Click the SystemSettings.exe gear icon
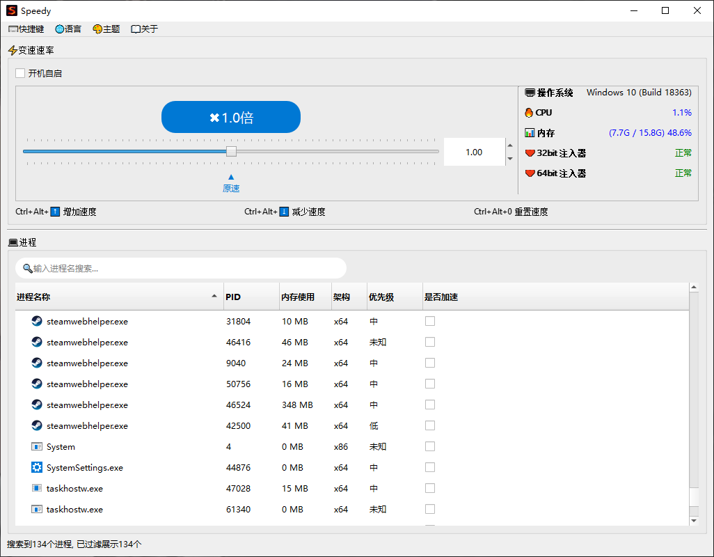Viewport: 714px width, 557px height. 37,467
